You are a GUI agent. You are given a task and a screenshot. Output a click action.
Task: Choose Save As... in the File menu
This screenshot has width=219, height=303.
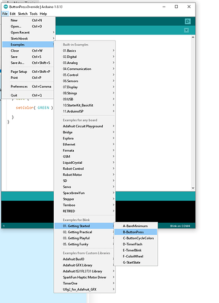click(28, 63)
